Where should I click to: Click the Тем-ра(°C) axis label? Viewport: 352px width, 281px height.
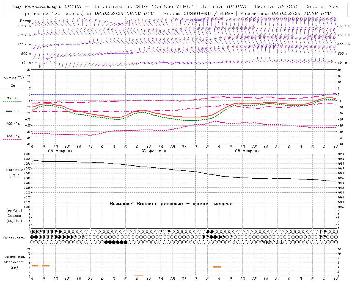13,78
